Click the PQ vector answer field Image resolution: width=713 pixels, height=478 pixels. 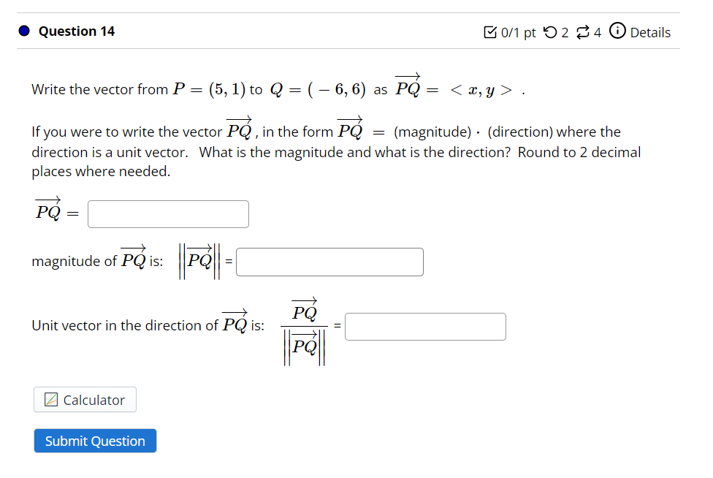167,213
